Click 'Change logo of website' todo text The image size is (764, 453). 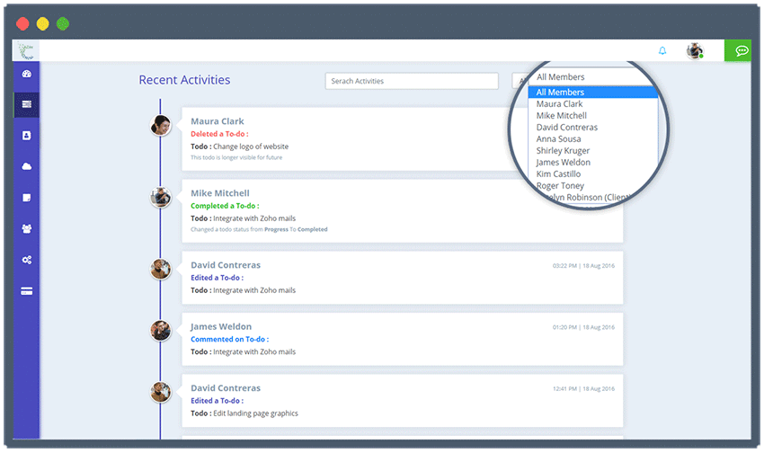tap(251, 147)
